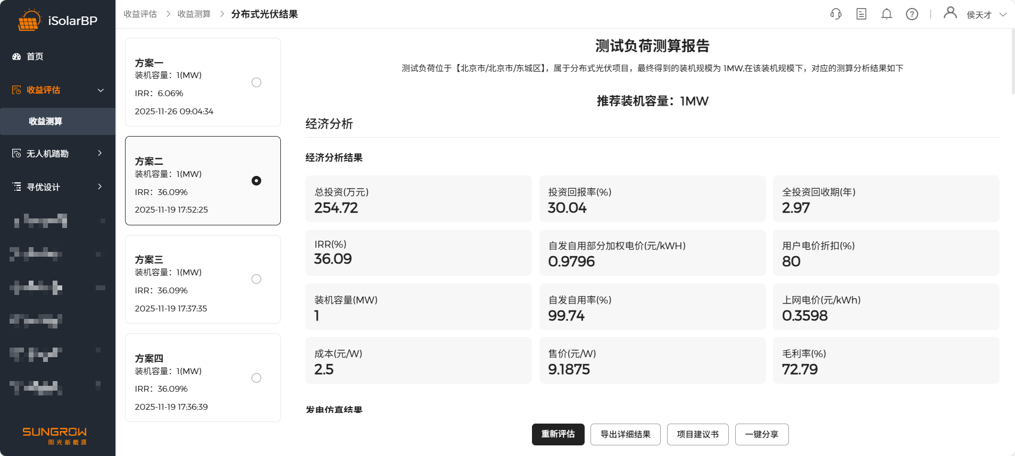Image resolution: width=1015 pixels, height=456 pixels.
Task: Collapse the 收益评估 menu chevron
Action: 101,90
